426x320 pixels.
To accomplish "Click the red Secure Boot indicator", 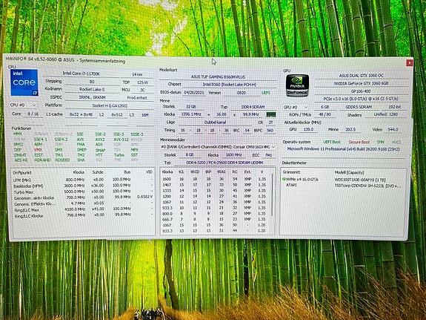I will click(359, 142).
